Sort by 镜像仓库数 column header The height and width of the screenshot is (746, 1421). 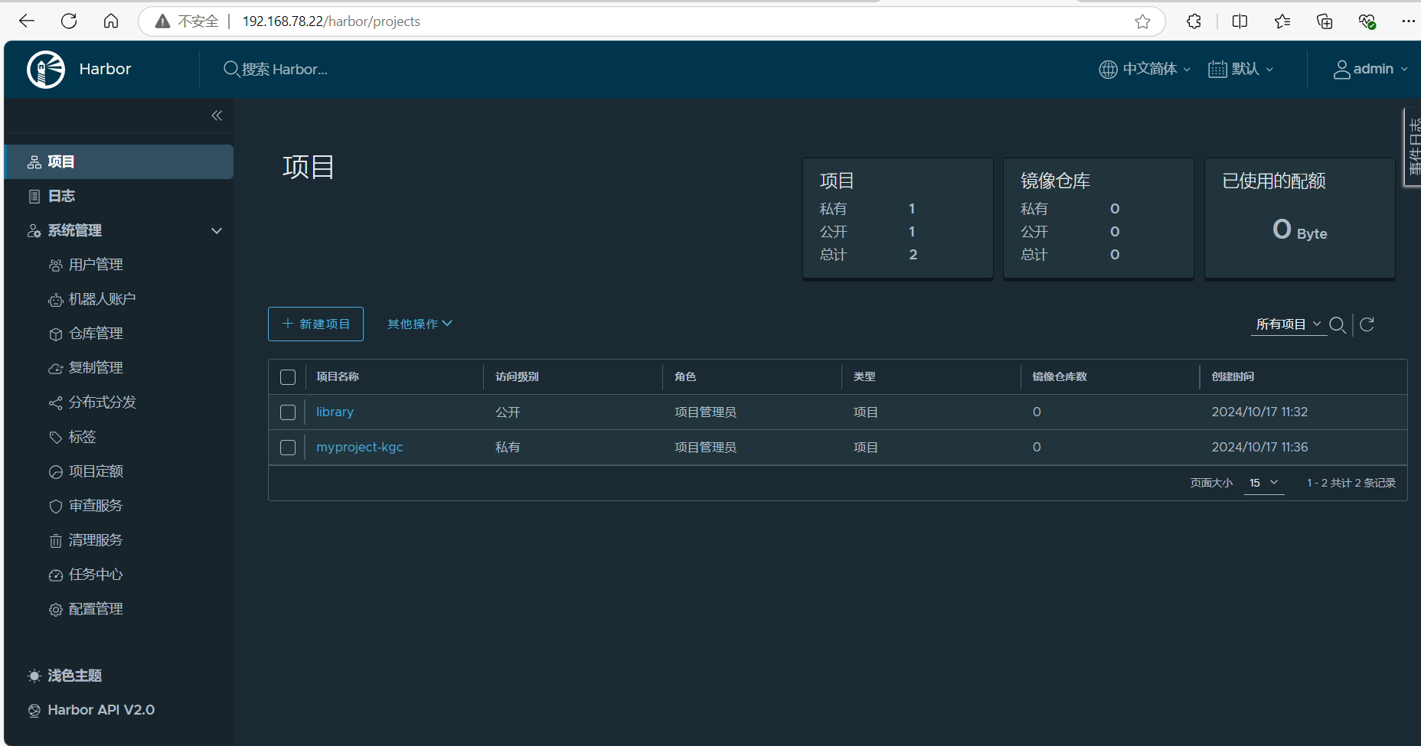click(x=1060, y=377)
